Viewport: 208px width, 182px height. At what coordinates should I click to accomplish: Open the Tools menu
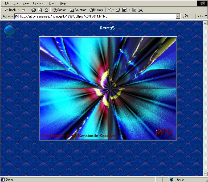(x=52, y=3)
